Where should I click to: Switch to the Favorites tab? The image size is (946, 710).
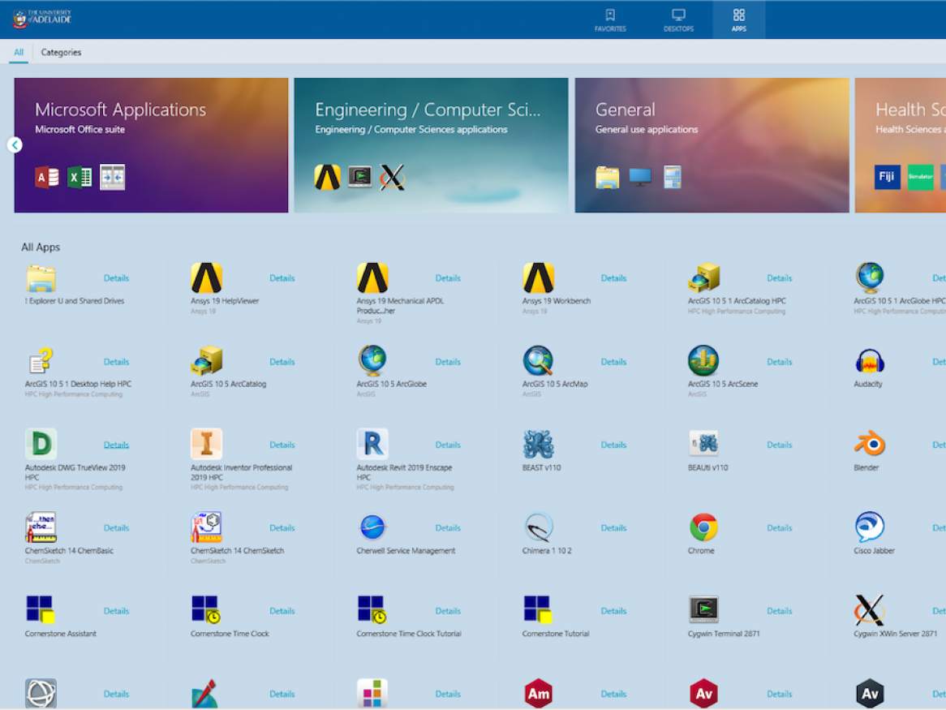[610, 19]
